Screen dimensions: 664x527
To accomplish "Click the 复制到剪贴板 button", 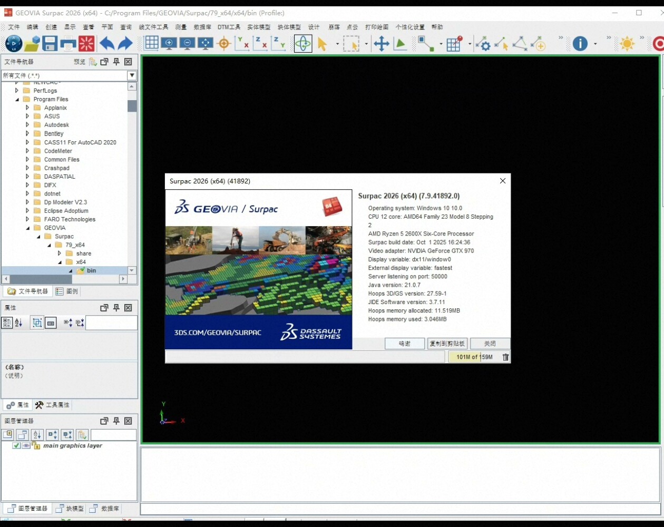I will [x=447, y=344].
